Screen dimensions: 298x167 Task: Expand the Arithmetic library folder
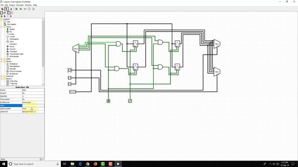pyautogui.click(x=2, y=76)
